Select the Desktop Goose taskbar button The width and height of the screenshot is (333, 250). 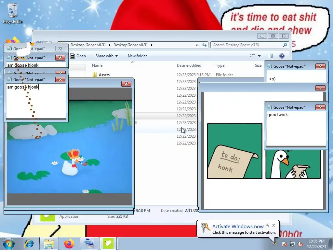[x=108, y=243]
